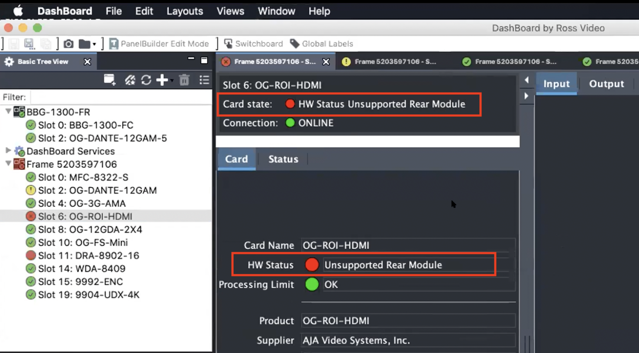Viewport: 639px width, 353px height.
Task: Switch to Frame tab with yellow warning icon
Action: tap(389, 62)
